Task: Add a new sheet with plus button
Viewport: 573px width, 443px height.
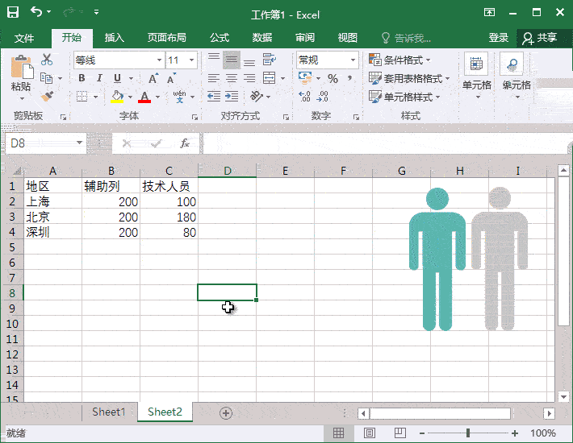Action: click(226, 412)
